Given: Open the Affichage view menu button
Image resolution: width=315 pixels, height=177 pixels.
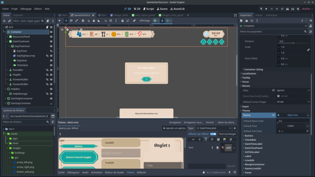Looking at the screenshot, I should (145, 21).
